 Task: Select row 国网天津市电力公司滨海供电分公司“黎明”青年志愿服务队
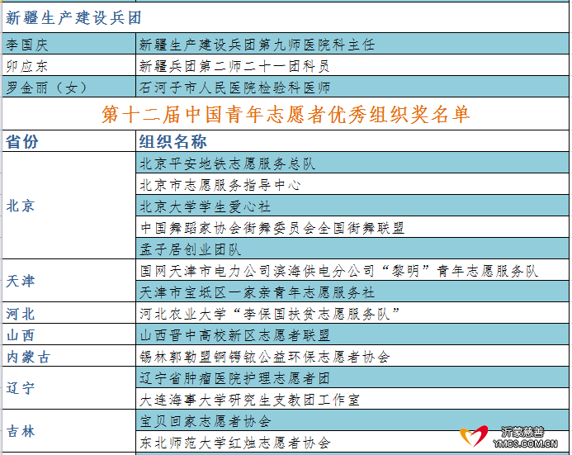(352, 270)
